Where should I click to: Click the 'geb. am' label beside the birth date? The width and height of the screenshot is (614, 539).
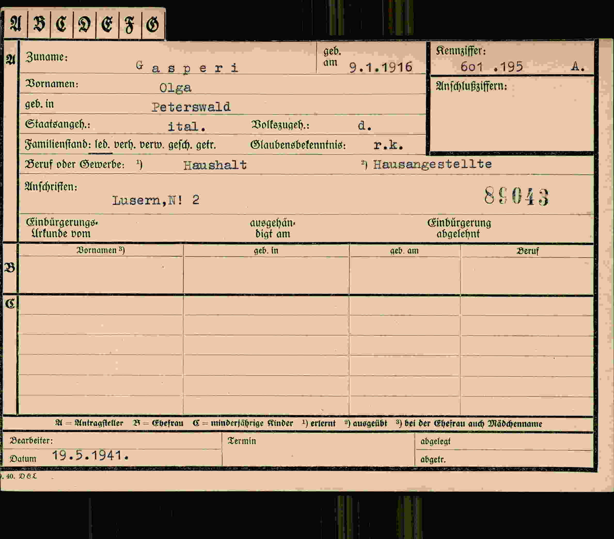point(332,57)
